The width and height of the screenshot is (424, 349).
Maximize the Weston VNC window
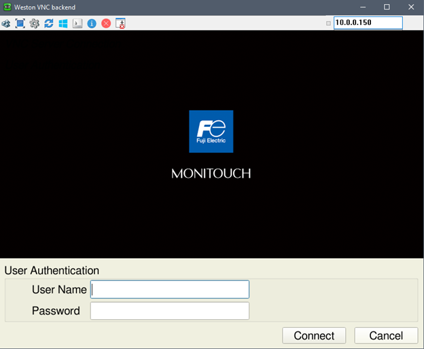[x=387, y=7]
